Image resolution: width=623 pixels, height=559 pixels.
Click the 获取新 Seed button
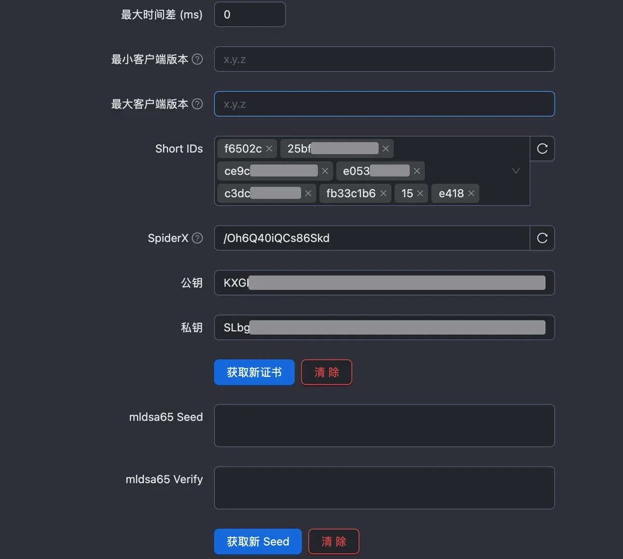pyautogui.click(x=258, y=541)
